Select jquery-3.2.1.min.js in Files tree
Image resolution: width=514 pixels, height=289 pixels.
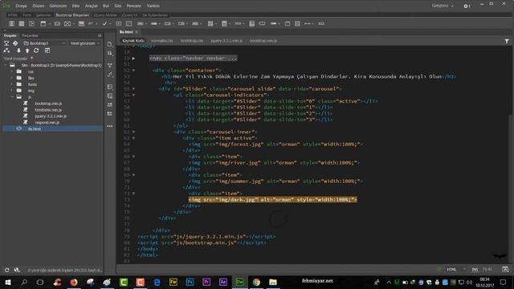click(x=51, y=116)
